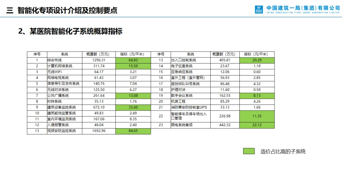
Task: Select cell '信息导引及发布系统'
Action: click(65, 84)
